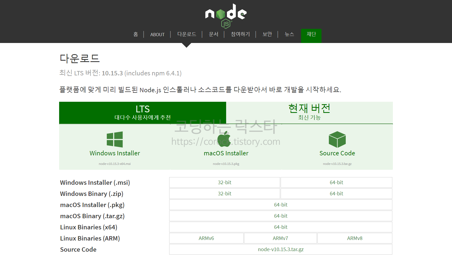
Task: Click the macOS Installer label link
Action: coord(226,153)
